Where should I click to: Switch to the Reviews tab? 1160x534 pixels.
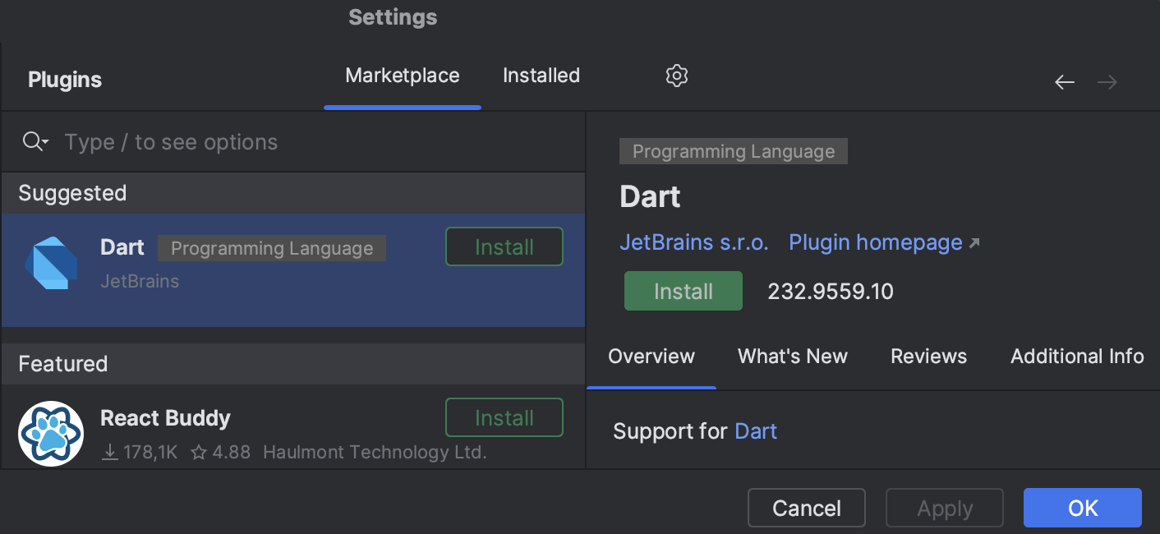(928, 356)
